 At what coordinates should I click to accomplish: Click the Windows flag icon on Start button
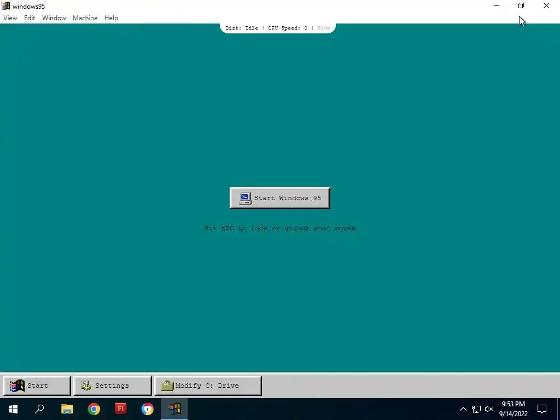(17, 386)
